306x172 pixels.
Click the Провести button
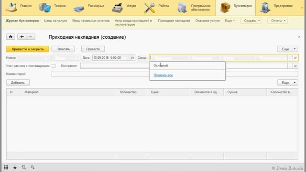[93, 49]
